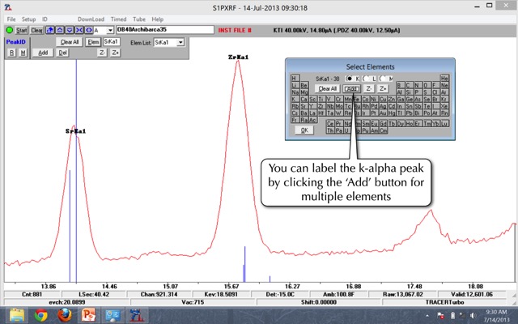Screen dimensions: 518x324
Task: Select the K line radio button
Action: (349, 78)
